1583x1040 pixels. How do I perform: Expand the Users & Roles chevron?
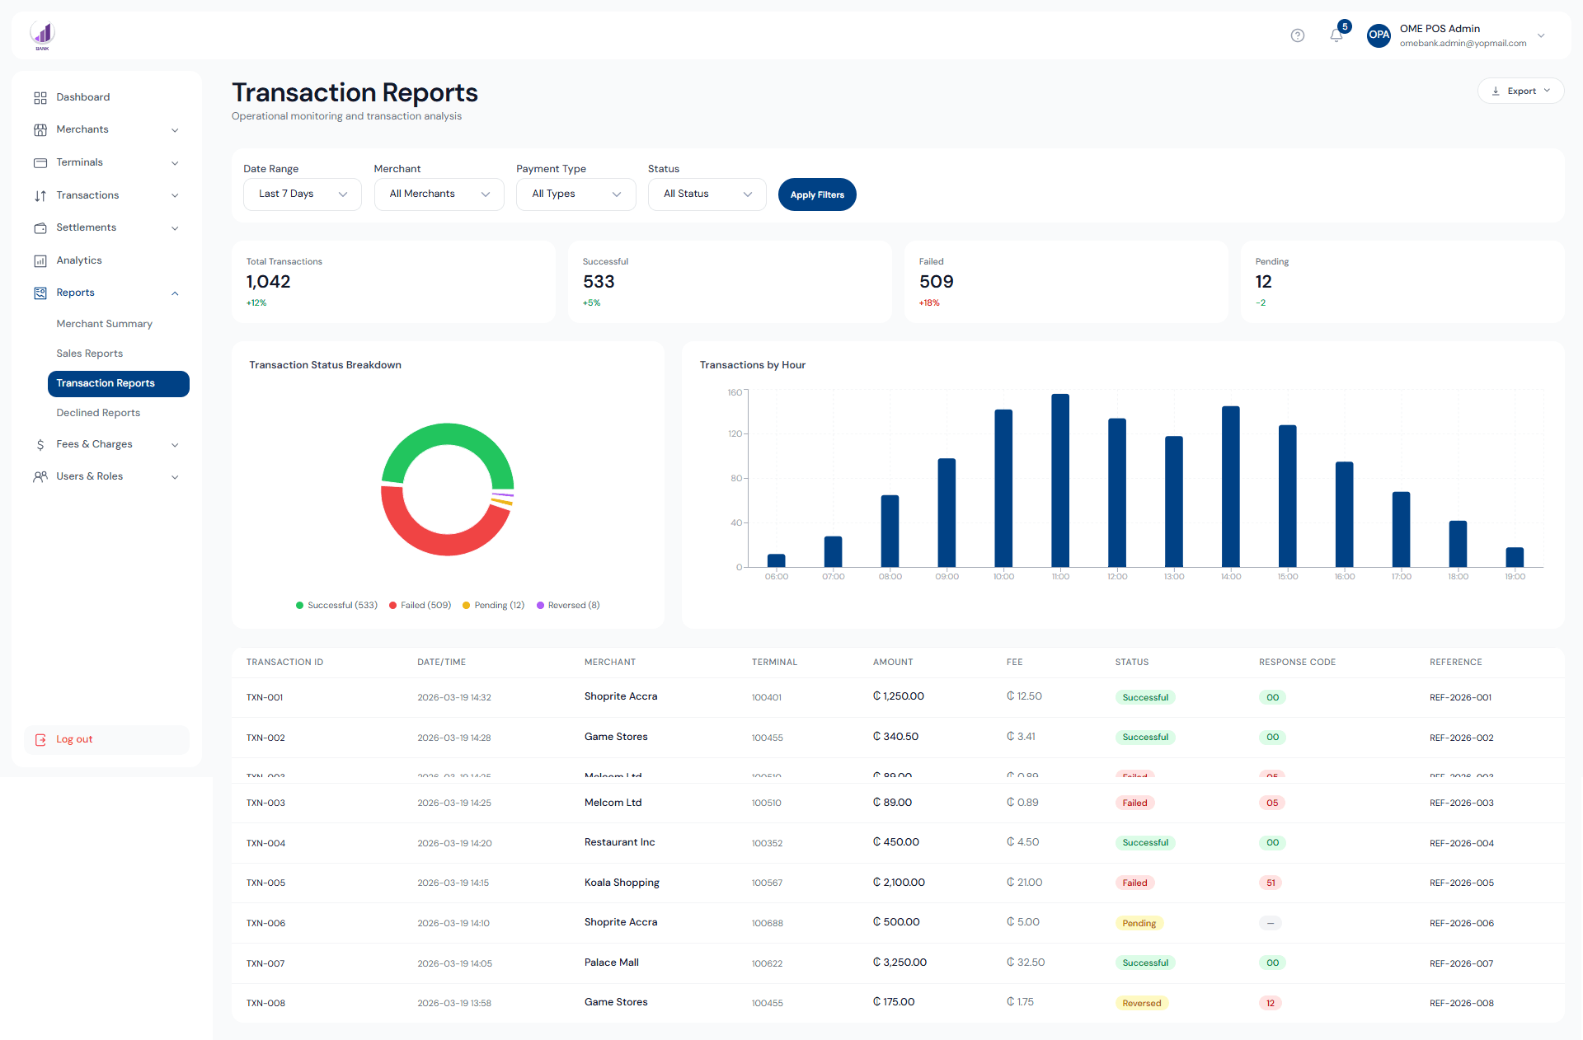175,477
